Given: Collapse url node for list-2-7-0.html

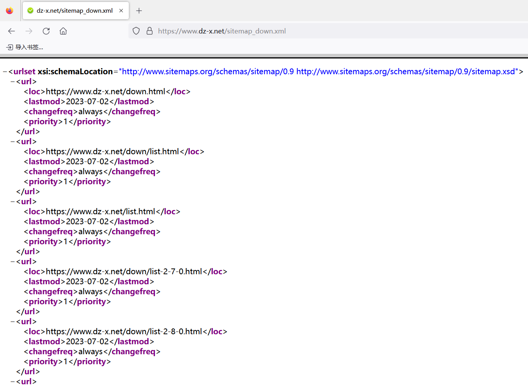Looking at the screenshot, I should click(x=13, y=262).
